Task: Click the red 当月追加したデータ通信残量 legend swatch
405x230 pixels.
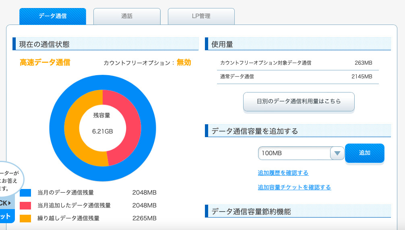Action: click(25, 205)
